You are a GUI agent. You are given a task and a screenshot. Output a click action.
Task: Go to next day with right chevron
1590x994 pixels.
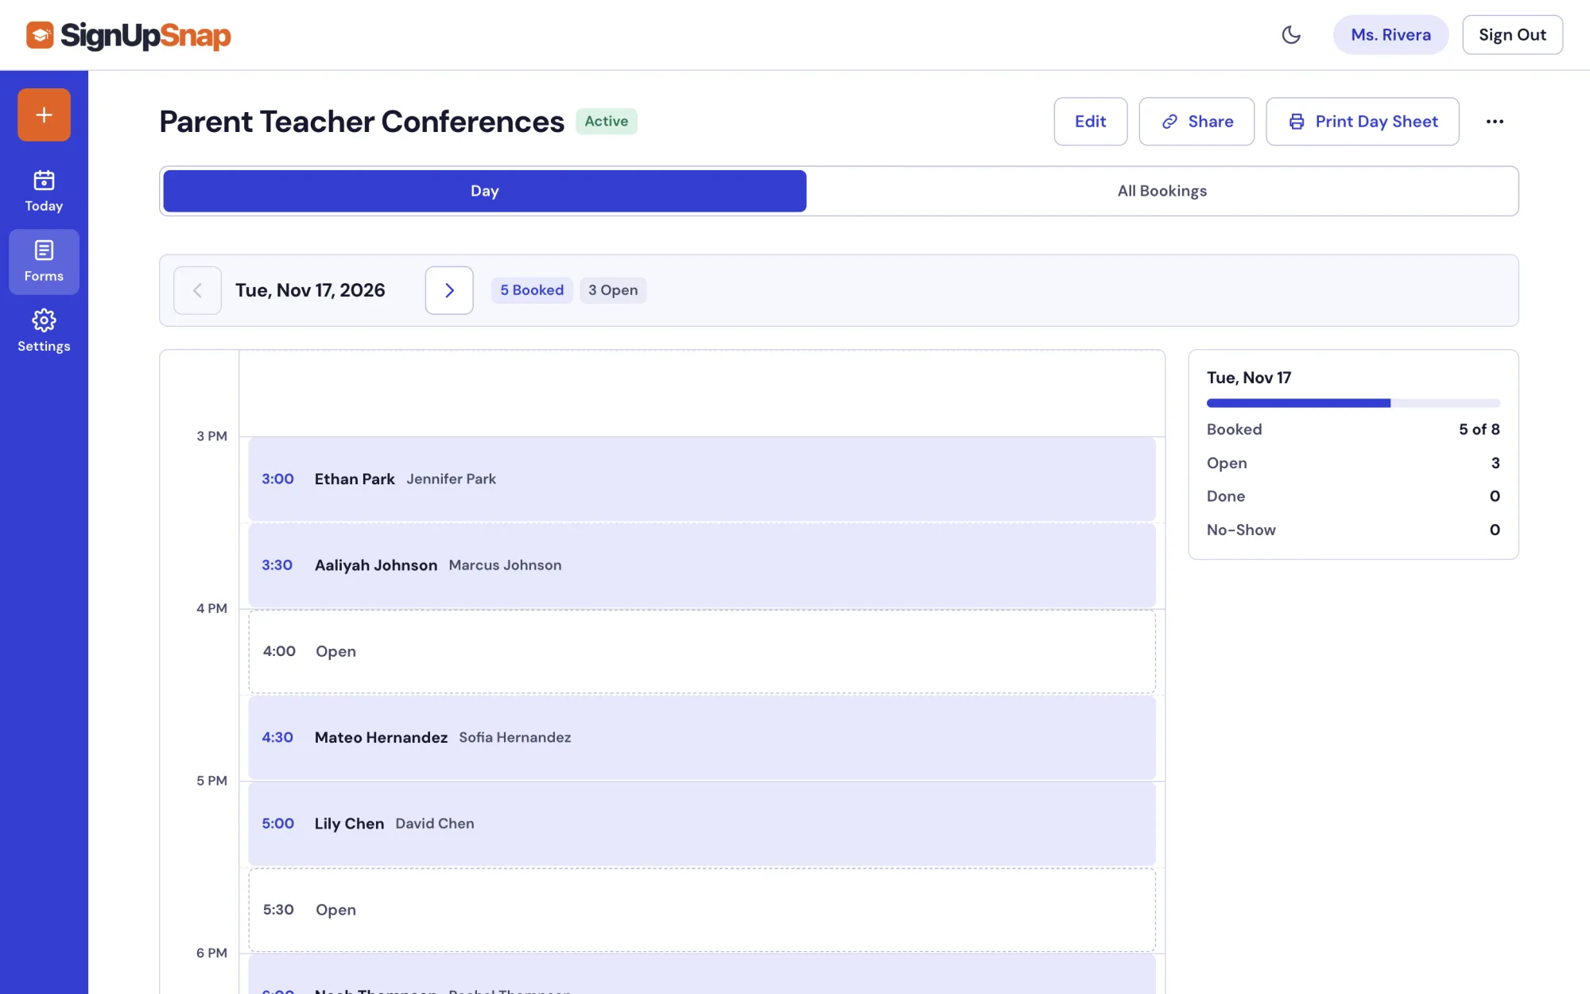(449, 290)
